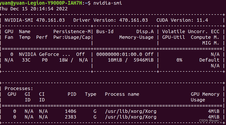
Task: Click the Disp.A column header
Action: (x=145, y=32)
